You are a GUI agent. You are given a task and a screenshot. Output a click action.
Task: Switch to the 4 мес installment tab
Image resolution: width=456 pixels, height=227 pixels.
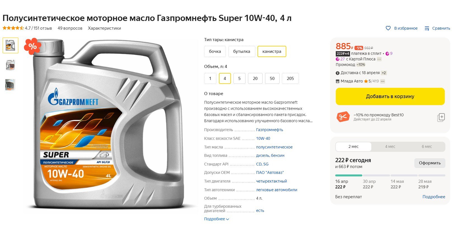tap(390, 146)
